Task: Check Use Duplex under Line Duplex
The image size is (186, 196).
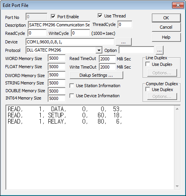Action: click(x=148, y=64)
